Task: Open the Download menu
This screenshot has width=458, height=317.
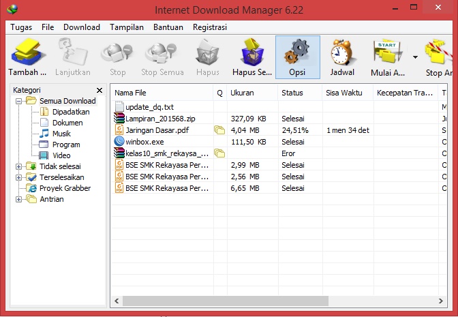Action: point(82,27)
